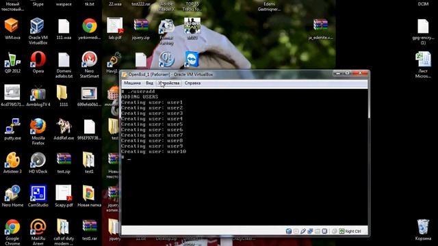This screenshot has height=246, width=438.
Task: Select the CamStudio desktop shortcut
Action: pos(38,196)
